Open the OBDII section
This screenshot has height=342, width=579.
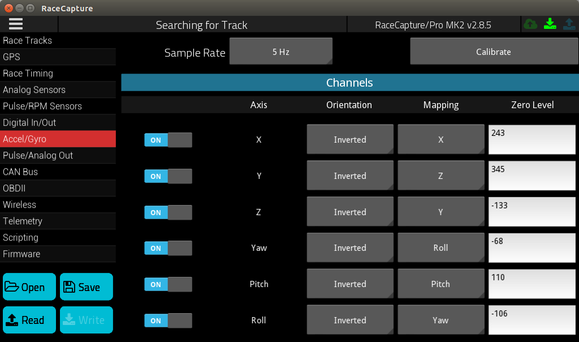58,188
